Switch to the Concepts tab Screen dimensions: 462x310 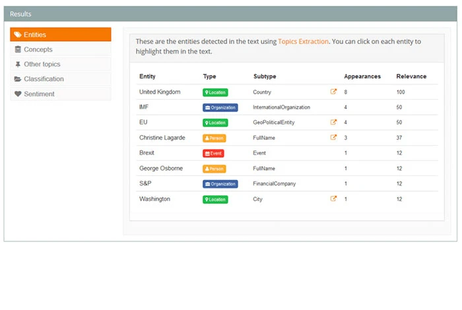[61, 49]
